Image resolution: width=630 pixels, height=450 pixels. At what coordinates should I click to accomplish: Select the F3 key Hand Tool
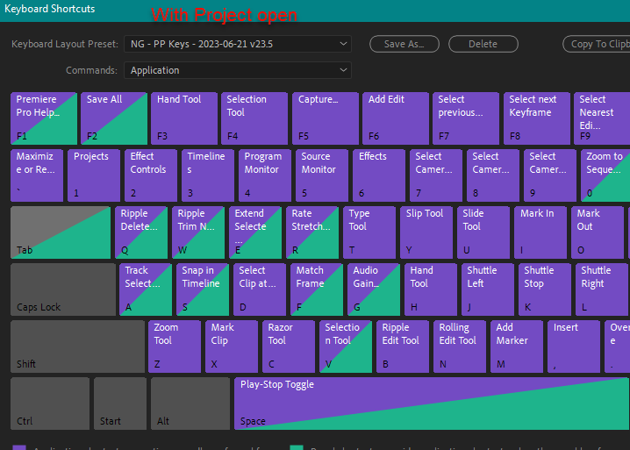(184, 118)
